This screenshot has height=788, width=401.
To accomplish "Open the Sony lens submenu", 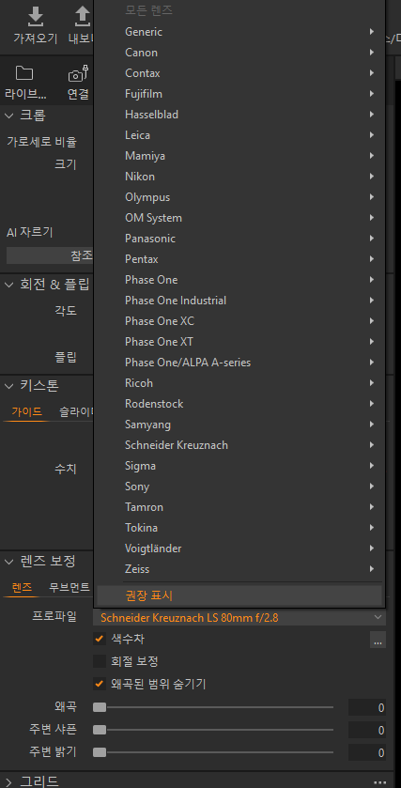I will click(x=239, y=486).
